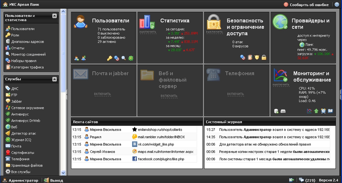Click the key icon in Пользователи tile
Image resolution: width=342 pixels, height=183 pixels.
click(109, 58)
